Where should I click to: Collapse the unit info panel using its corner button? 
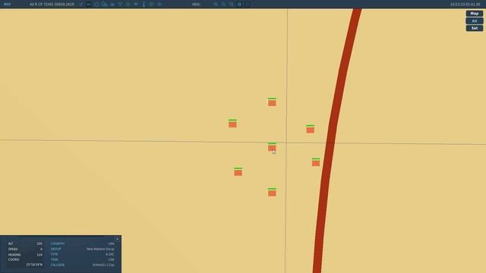point(117,239)
